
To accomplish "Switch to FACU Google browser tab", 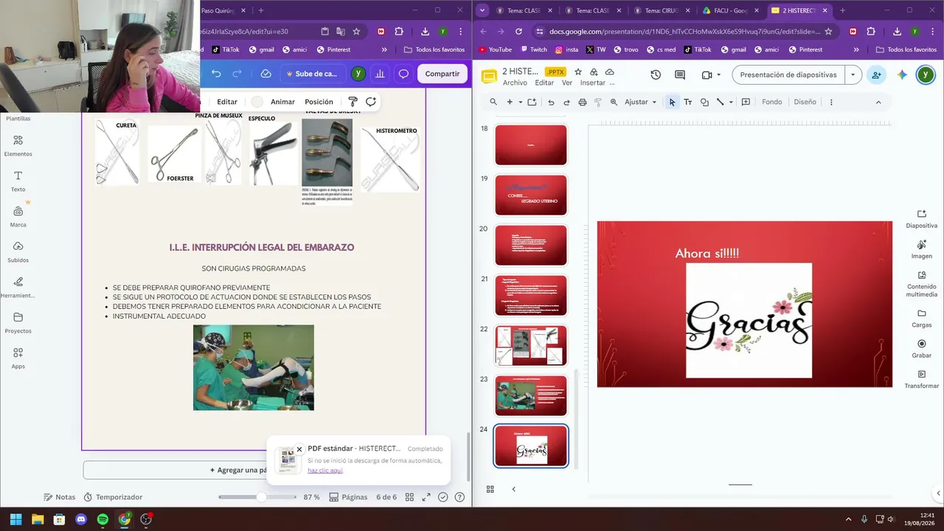I will pyautogui.click(x=730, y=10).
